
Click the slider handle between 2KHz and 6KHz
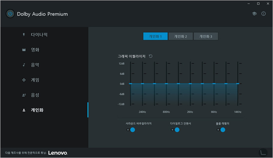(202, 84)
